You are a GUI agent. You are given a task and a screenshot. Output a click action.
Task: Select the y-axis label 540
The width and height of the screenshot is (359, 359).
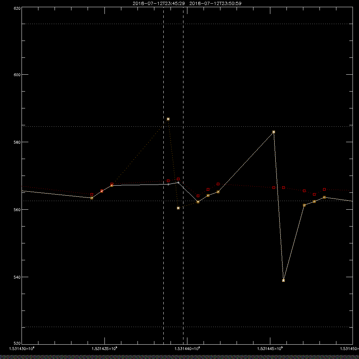[17, 277]
